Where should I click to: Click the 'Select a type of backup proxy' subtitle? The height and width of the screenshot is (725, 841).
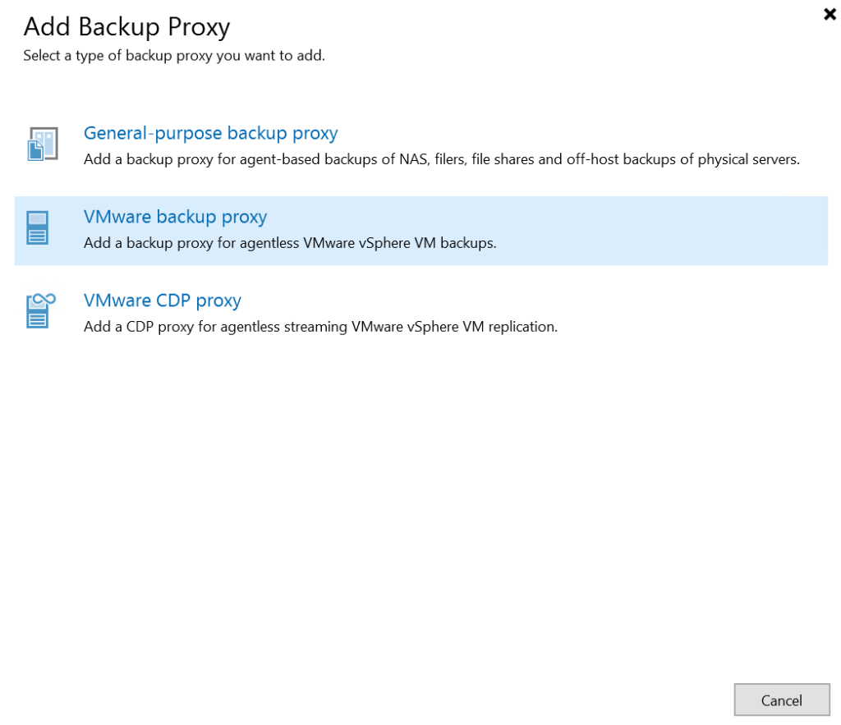(x=174, y=56)
